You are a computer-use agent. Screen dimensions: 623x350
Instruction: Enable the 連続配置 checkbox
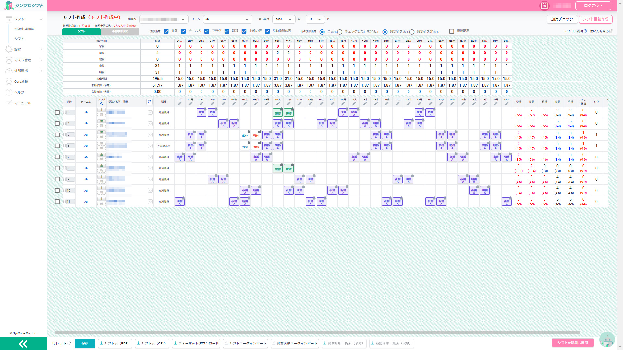(x=452, y=31)
